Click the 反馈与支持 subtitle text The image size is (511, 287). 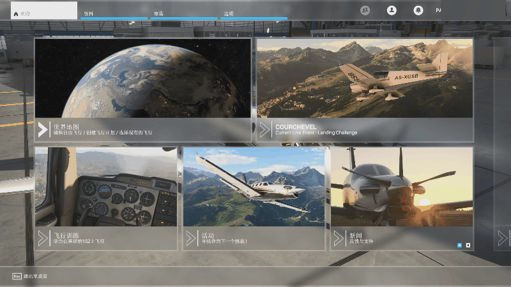tap(361, 242)
